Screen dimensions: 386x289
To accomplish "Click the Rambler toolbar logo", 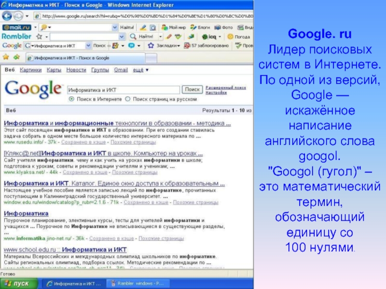I will [x=17, y=37].
